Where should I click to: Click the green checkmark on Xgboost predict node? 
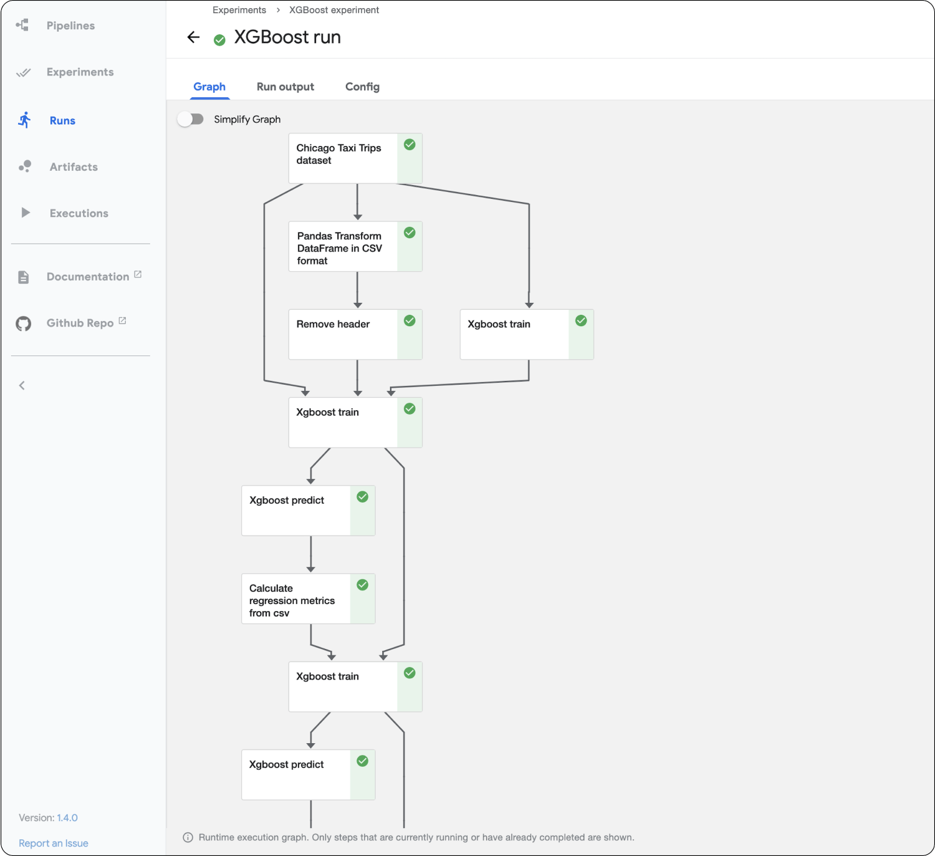(363, 496)
